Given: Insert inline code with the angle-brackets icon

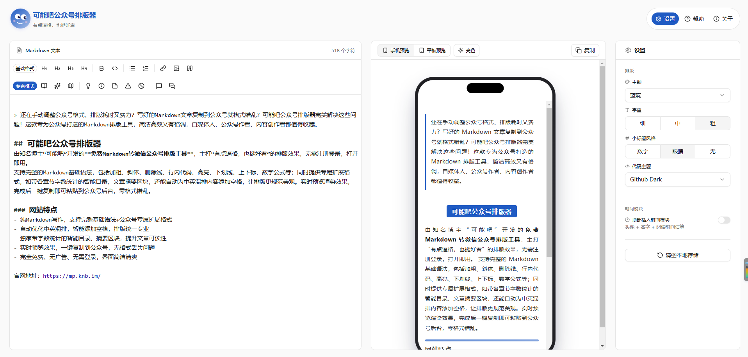Looking at the screenshot, I should tap(115, 68).
